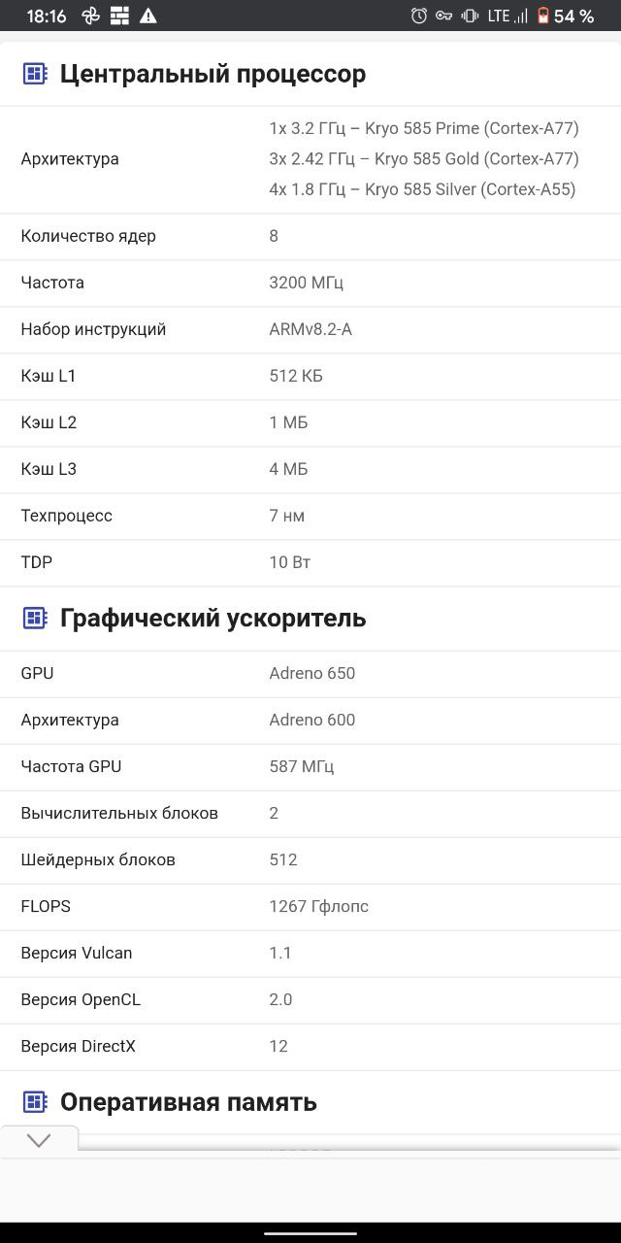Tap the FLOPS 1267 Гфлопс row

[x=310, y=906]
